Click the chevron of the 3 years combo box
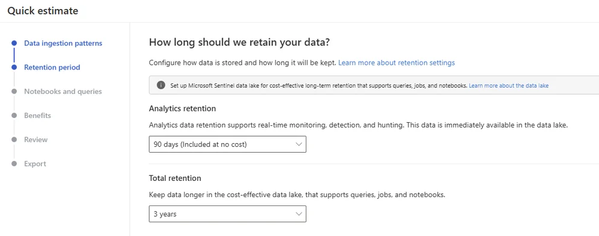 pyautogui.click(x=299, y=214)
